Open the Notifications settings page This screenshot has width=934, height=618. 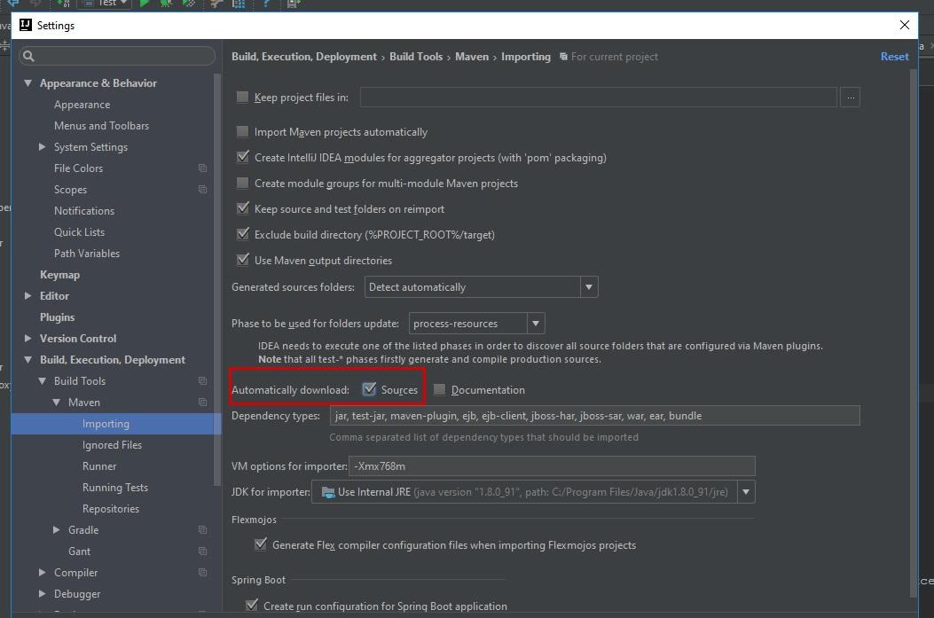tap(84, 211)
